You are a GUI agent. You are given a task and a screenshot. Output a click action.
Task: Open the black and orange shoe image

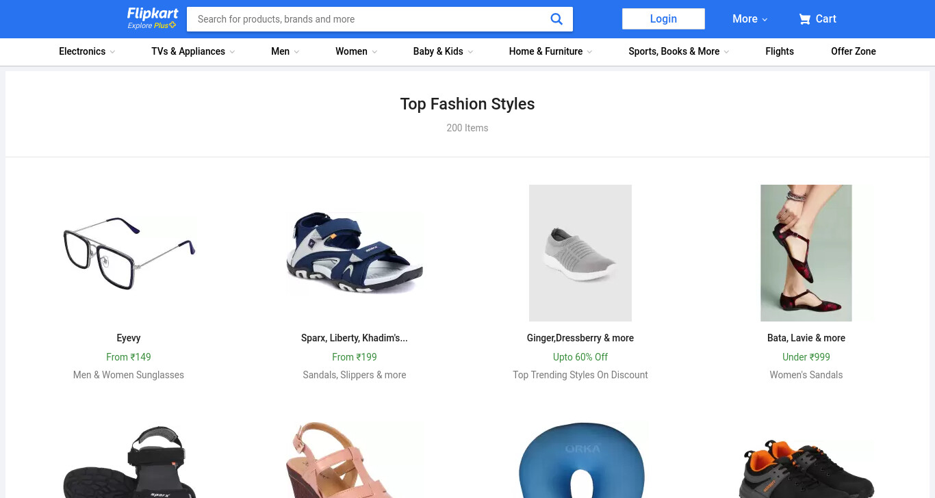pyautogui.click(x=806, y=469)
